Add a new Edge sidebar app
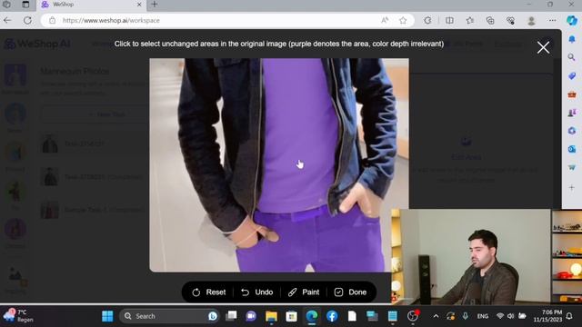The height and width of the screenshot is (327, 582). [x=572, y=188]
